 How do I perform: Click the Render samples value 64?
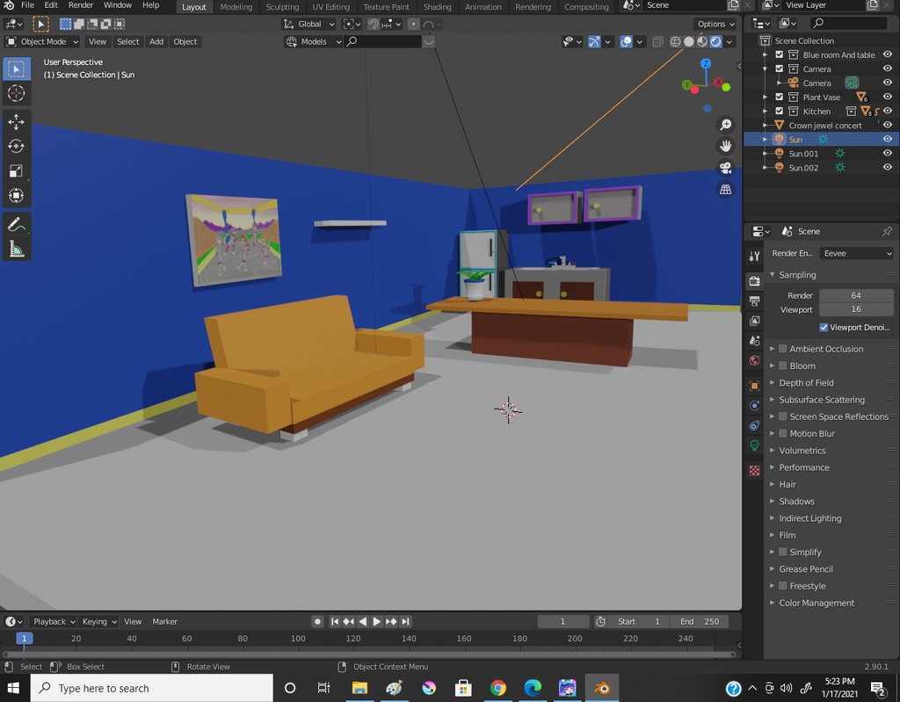pyautogui.click(x=856, y=295)
